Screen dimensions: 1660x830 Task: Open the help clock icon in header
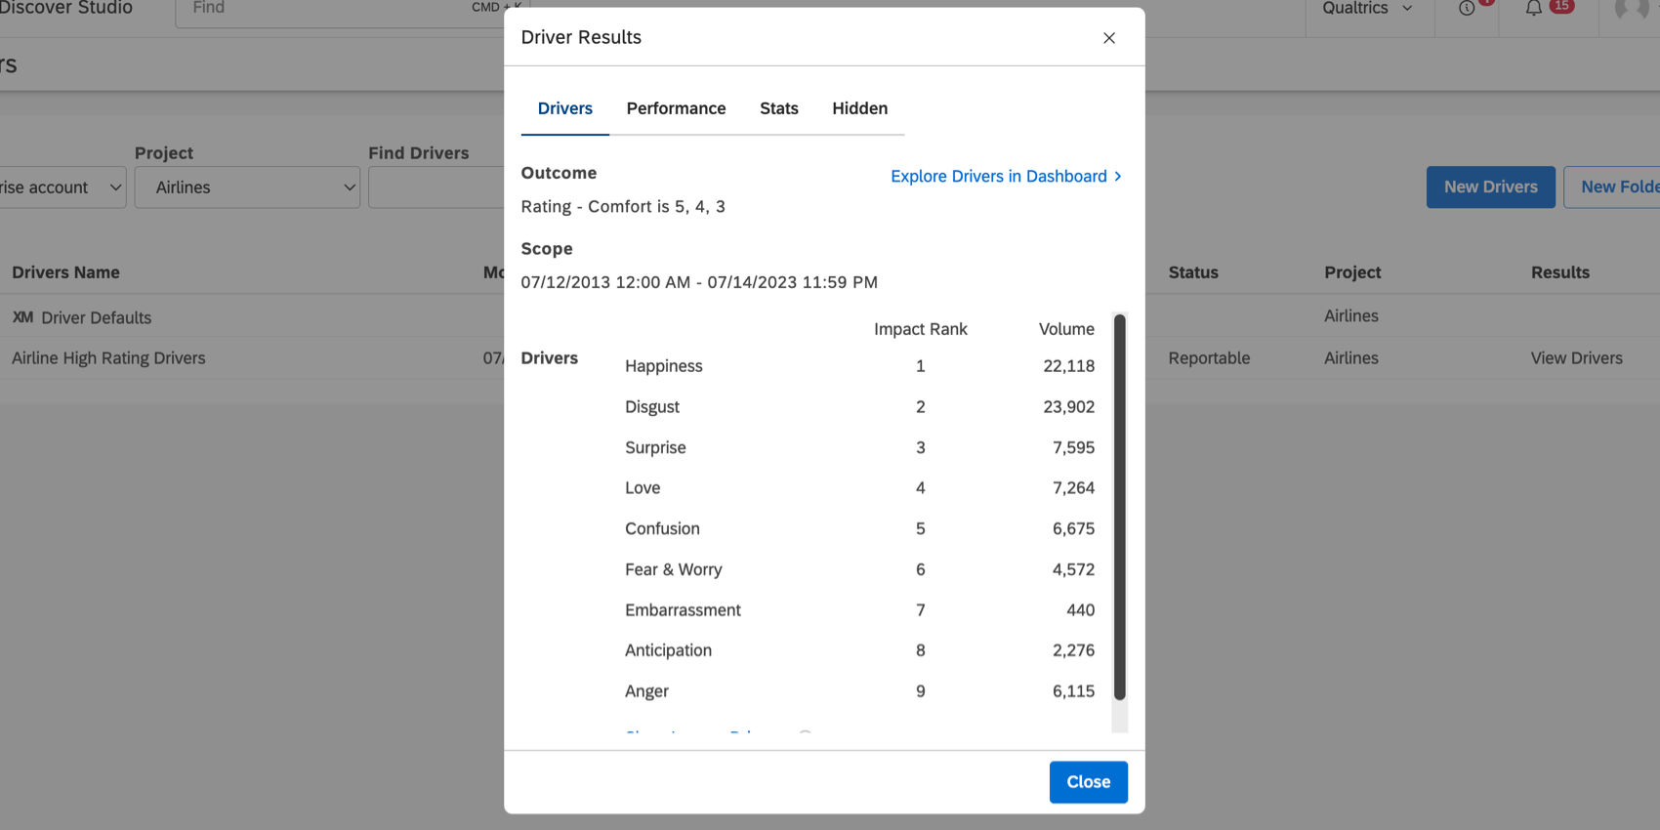[x=1467, y=9]
